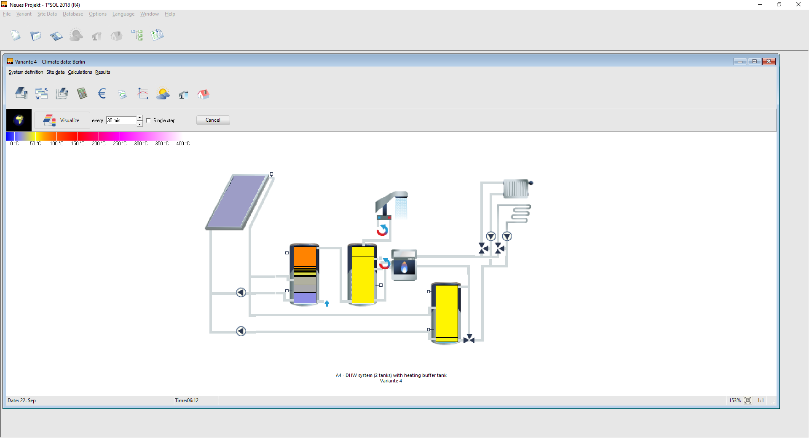Decrease the interval using the spinner down arrow
809x438 pixels.
(x=139, y=123)
